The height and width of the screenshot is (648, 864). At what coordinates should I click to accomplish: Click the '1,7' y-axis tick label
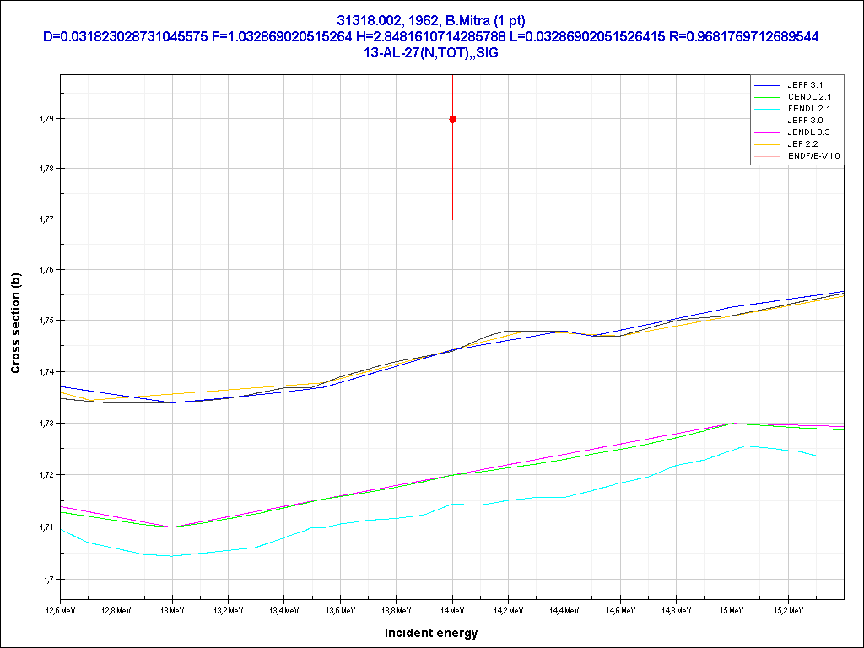point(48,580)
